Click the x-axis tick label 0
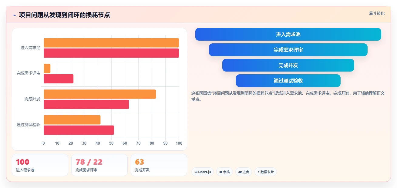 coord(44,143)
